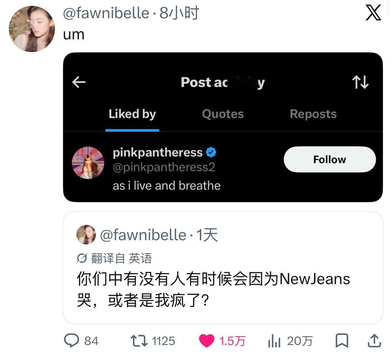View analytics via the bar chart icon

[274, 341]
